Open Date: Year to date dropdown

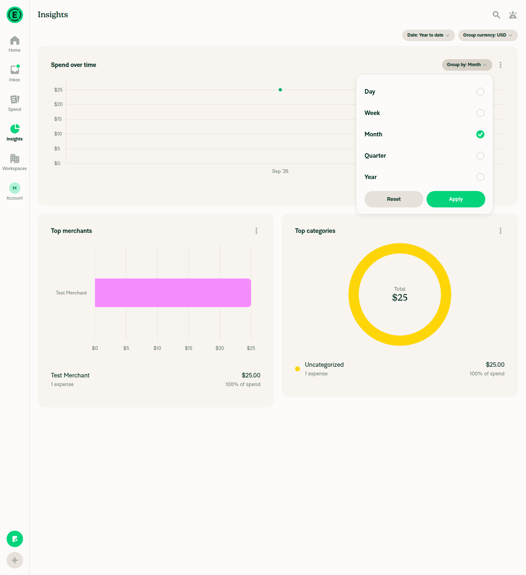(429, 35)
